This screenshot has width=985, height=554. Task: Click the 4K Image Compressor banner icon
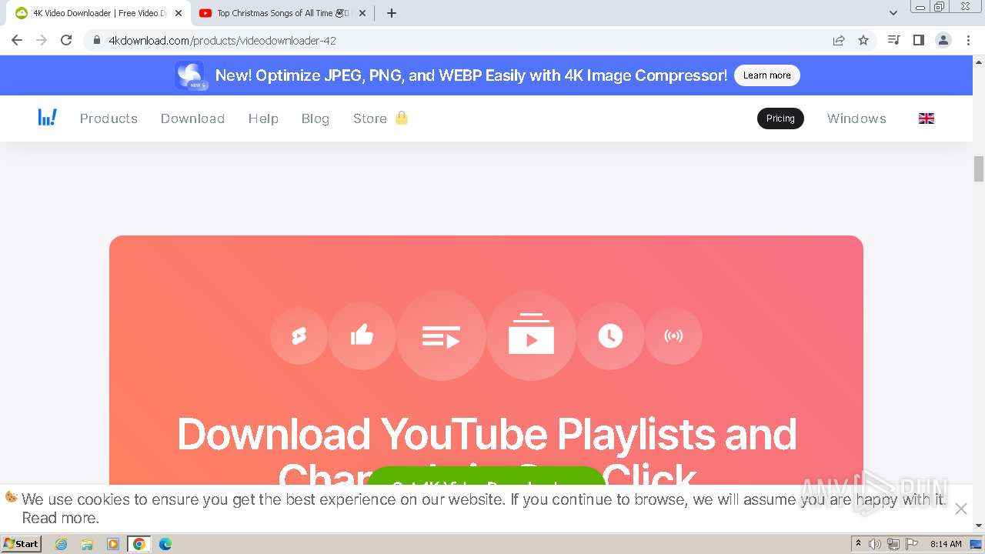tap(189, 75)
